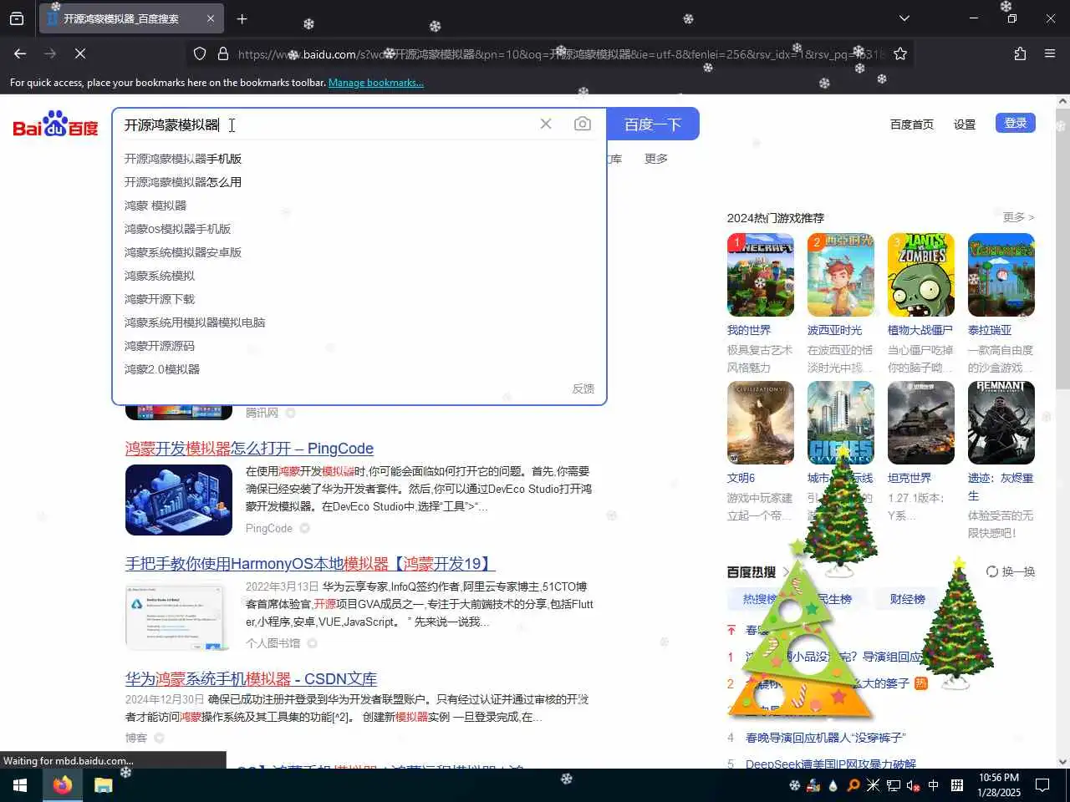Click the 换一换 refresh icon
Viewport: 1070px width, 802px height.
tap(992, 571)
